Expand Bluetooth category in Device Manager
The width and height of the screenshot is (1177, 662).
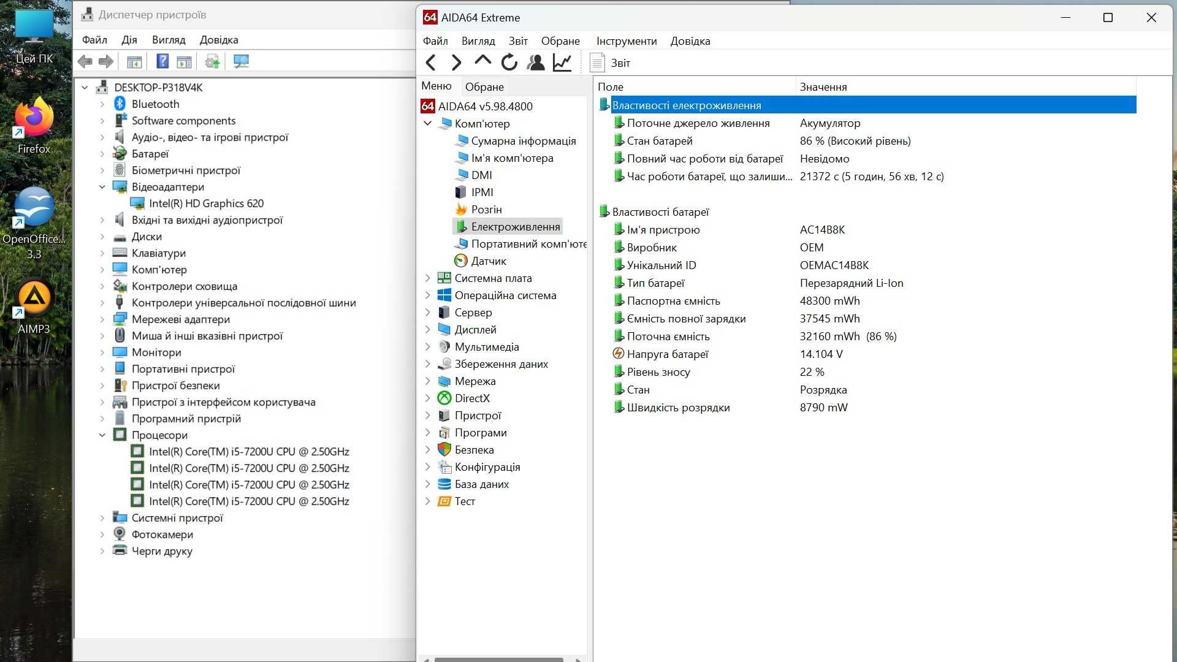102,104
